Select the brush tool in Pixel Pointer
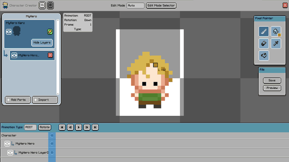Screen dimensions: 289x162 click(x=263, y=32)
